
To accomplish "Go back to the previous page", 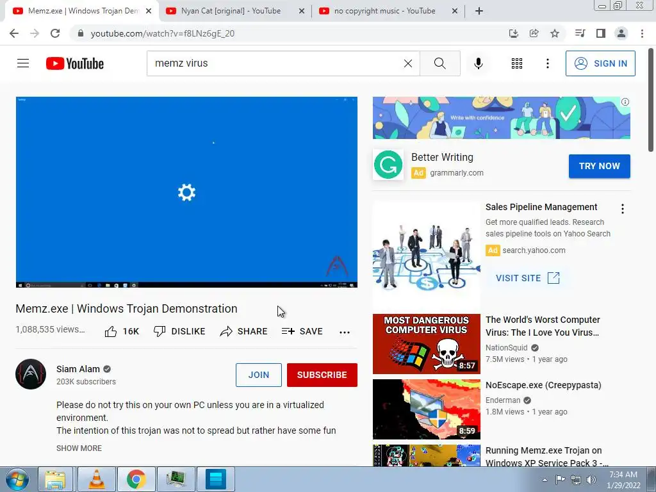I will pos(14,33).
